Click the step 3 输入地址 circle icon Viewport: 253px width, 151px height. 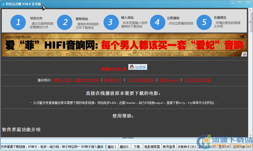[x=111, y=22]
